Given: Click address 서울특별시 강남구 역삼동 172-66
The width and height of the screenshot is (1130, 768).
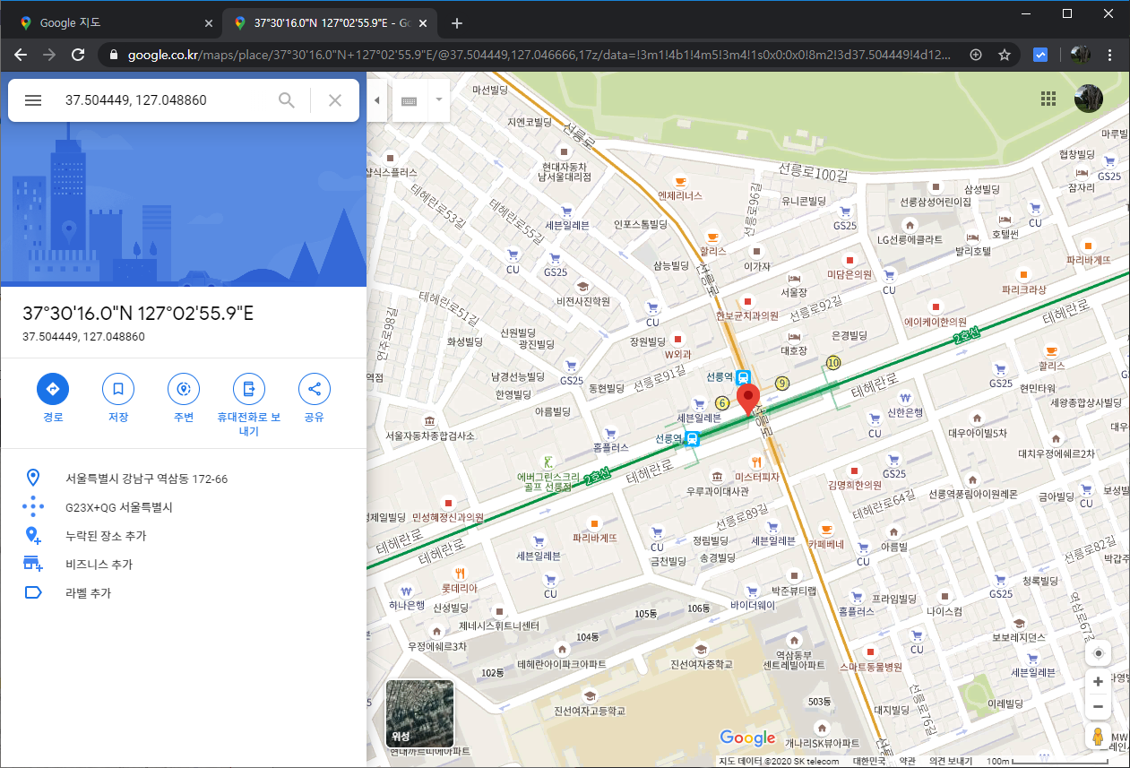Looking at the screenshot, I should click(x=147, y=479).
